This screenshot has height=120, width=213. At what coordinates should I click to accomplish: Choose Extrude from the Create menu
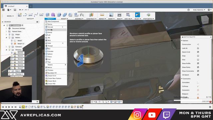click(56, 27)
